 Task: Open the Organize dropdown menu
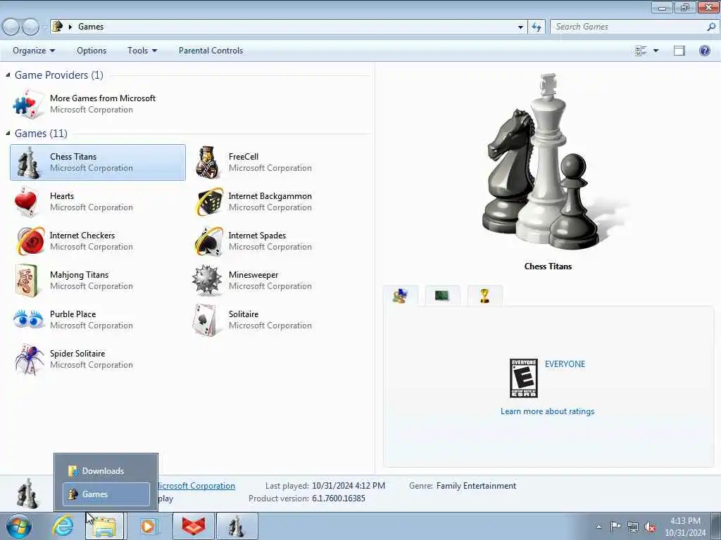34,51
